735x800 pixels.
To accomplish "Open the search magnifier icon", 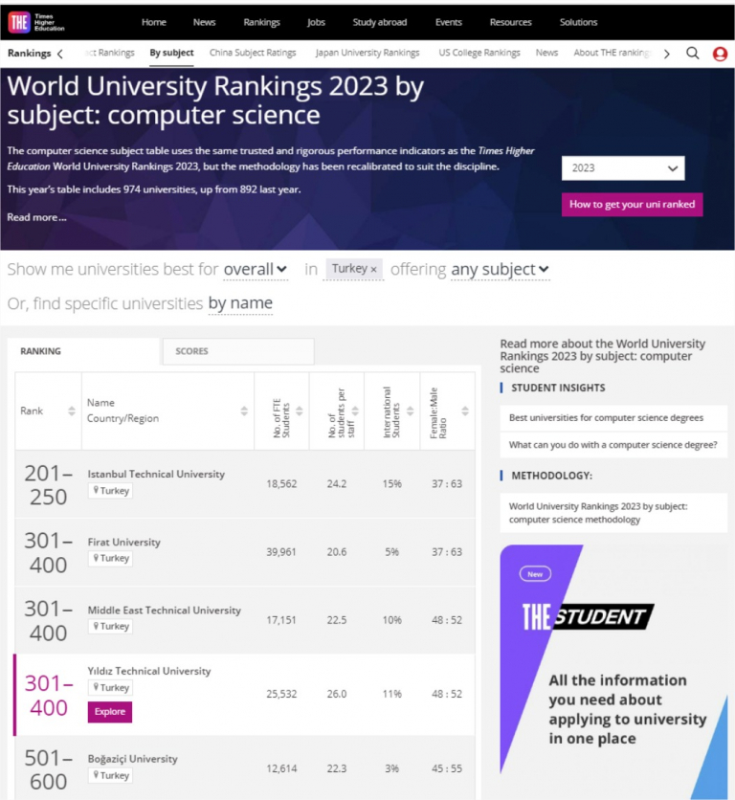I will (692, 53).
